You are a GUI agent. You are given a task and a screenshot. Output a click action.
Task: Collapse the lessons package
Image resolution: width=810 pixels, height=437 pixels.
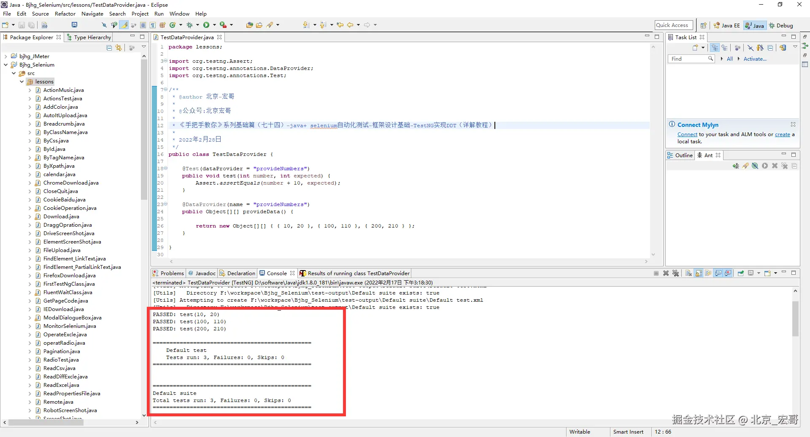(x=22, y=81)
